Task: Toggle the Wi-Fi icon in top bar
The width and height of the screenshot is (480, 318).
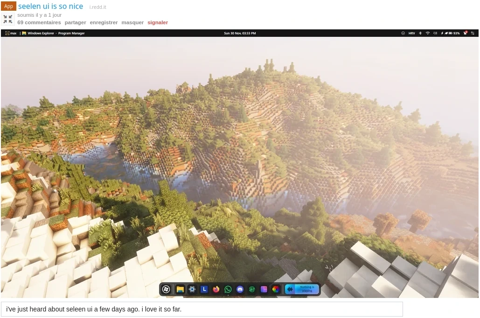Action: click(427, 33)
